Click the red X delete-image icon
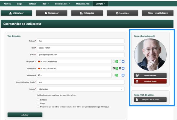The image size is (177, 120). pos(137,81)
